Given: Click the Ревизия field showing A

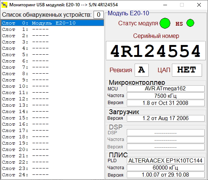Looking at the screenshot, I should [141, 70].
